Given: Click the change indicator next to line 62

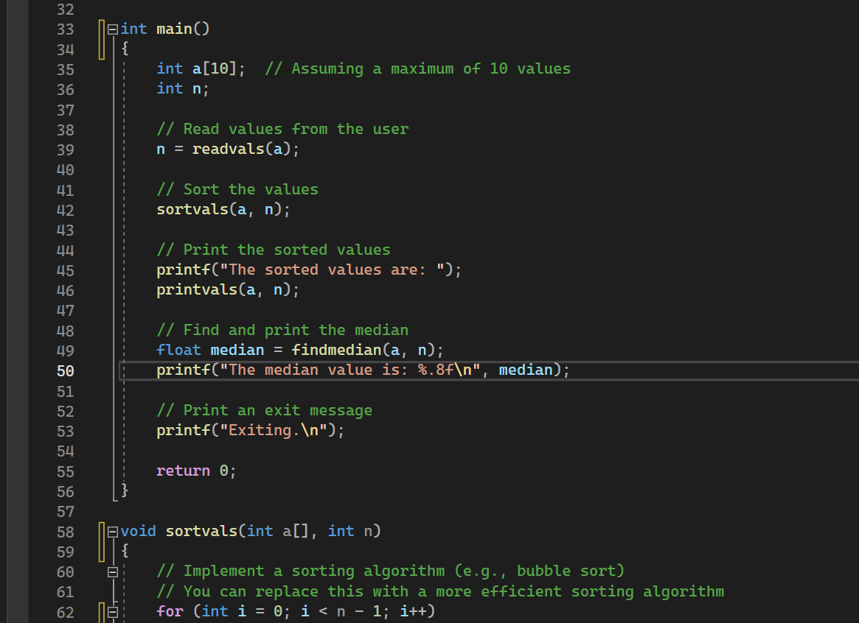Looking at the screenshot, I should [102, 612].
